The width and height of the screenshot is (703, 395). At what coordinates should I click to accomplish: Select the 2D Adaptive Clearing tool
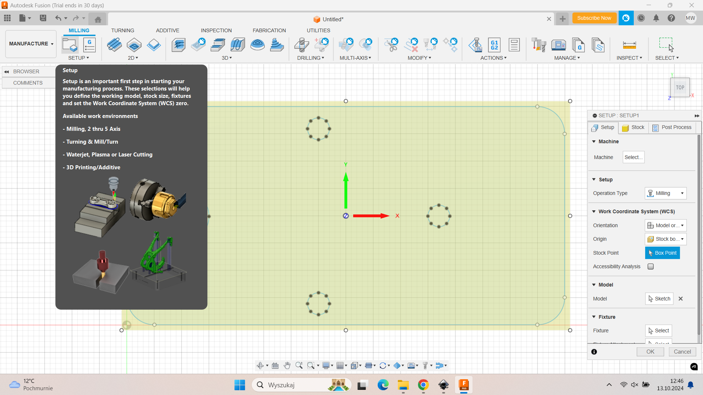coord(114,45)
